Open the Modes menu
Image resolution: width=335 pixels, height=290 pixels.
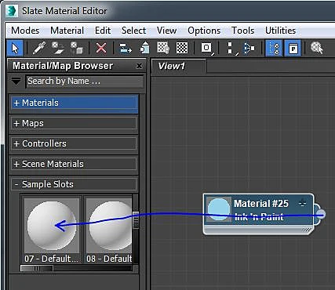(x=25, y=31)
